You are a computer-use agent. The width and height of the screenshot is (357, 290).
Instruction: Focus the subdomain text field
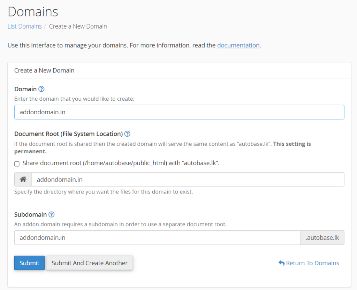pos(157,237)
